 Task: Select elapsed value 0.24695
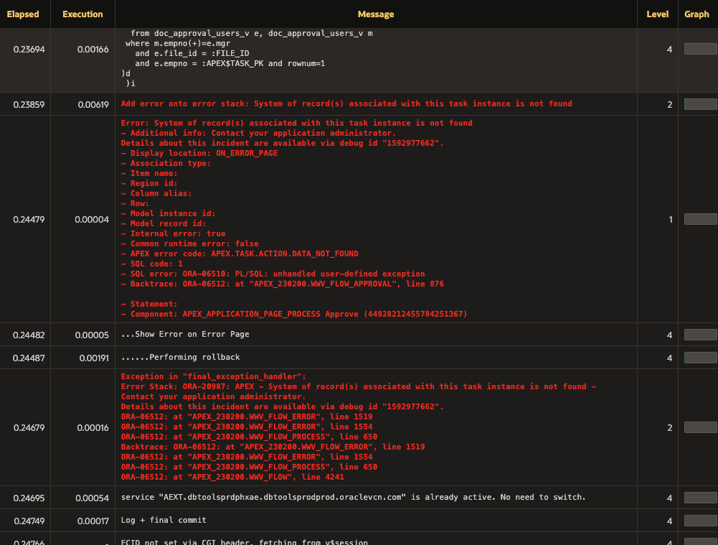tap(29, 498)
